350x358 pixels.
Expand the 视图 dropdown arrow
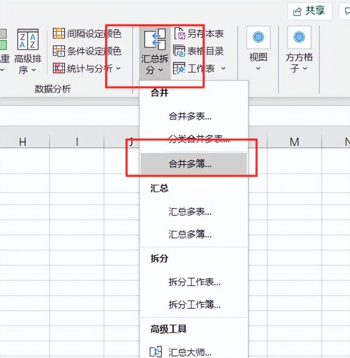tap(258, 68)
